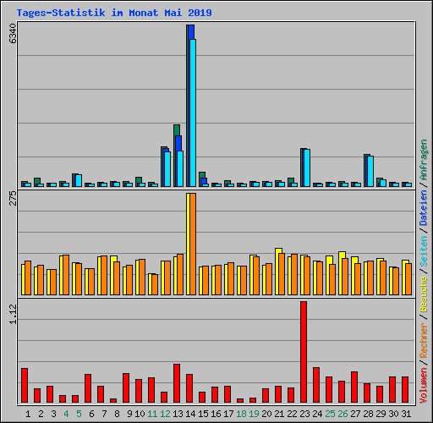433x423 pixels.
Task: Click green weekend day label 5
Action: pos(79,414)
